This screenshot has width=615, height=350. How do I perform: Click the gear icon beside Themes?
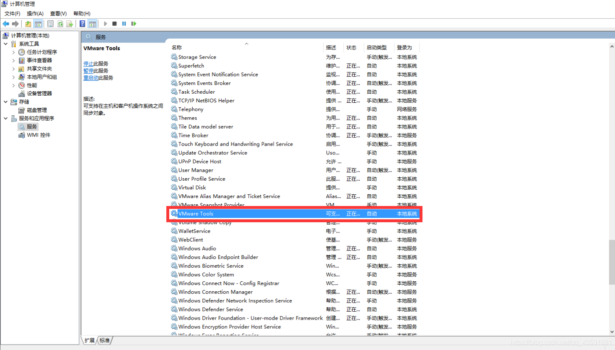tap(174, 118)
